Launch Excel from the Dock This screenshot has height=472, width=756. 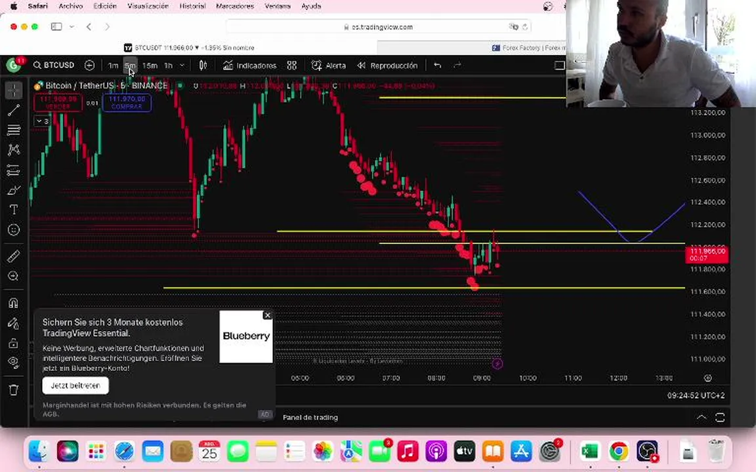pos(589,451)
